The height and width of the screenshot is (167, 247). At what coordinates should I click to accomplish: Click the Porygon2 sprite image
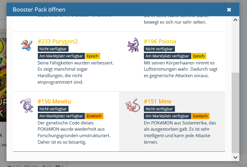[x=26, y=45]
